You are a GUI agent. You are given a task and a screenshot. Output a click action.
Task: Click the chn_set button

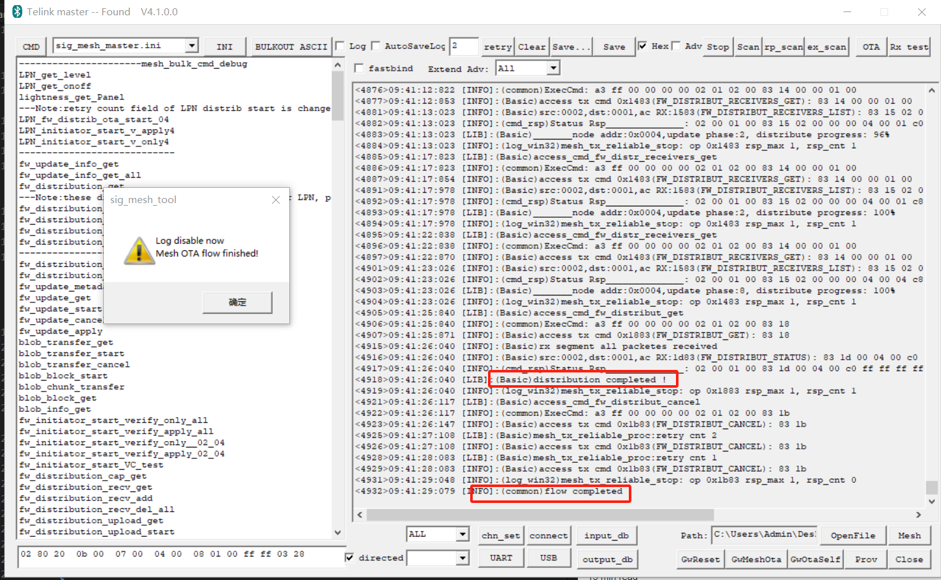(501, 535)
